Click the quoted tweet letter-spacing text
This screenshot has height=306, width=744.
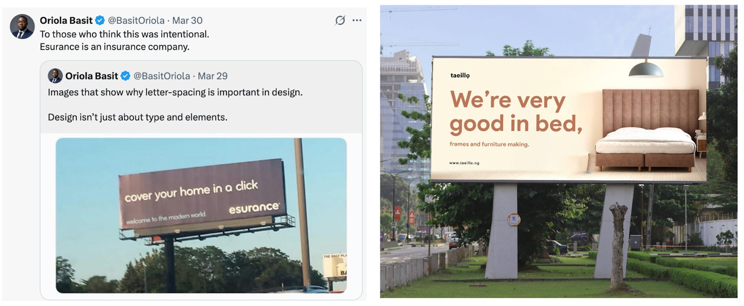(175, 92)
